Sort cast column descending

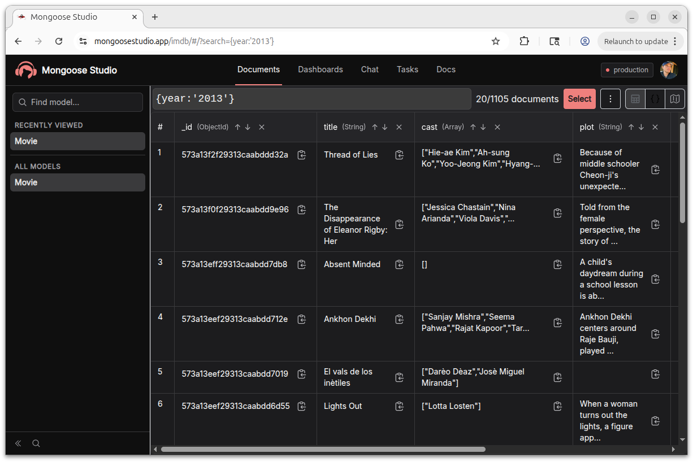click(483, 127)
